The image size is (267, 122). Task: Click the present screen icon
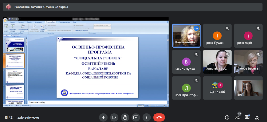(136, 117)
